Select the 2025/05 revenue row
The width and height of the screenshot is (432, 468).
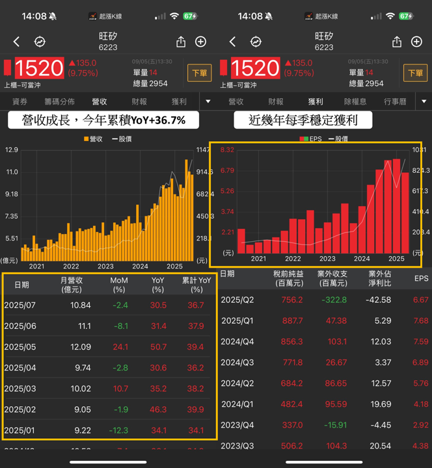click(x=108, y=347)
